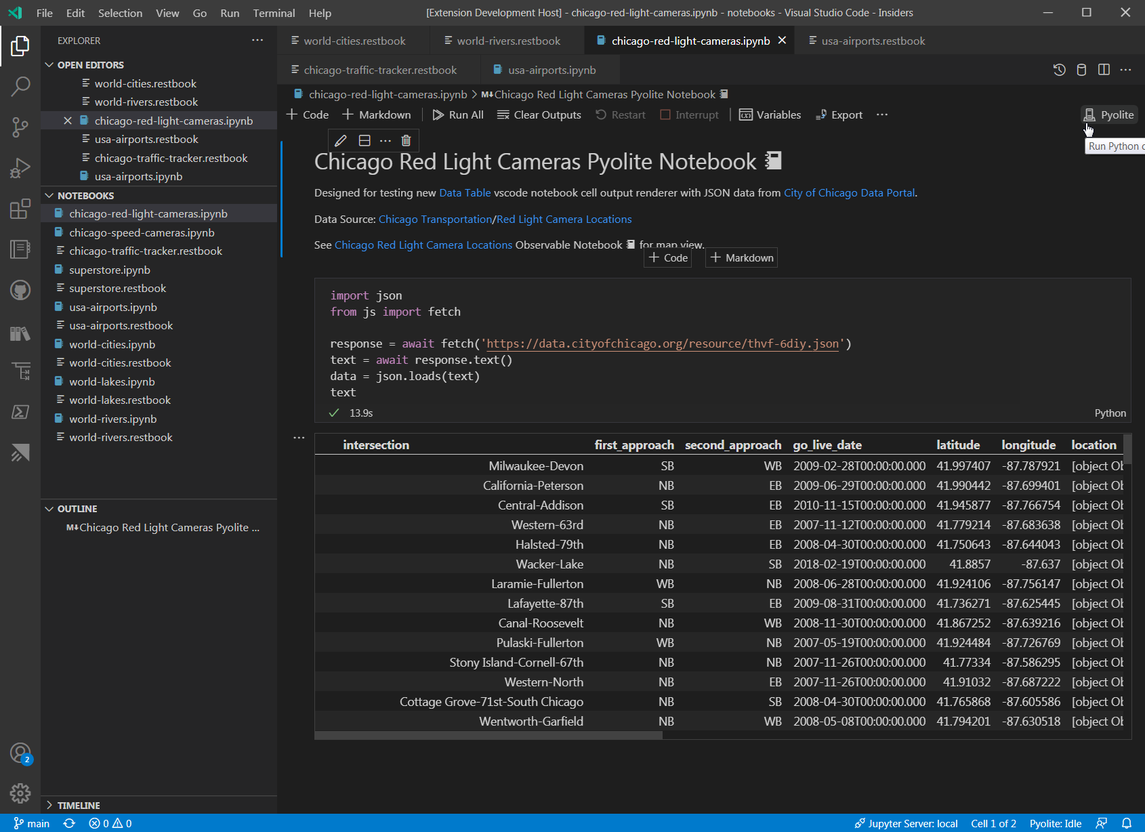Open Chicago Transportation link
Viewport: 1145px width, 832px height.
pos(435,220)
